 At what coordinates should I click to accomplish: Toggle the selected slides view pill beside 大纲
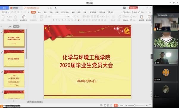click(x=16, y=26)
